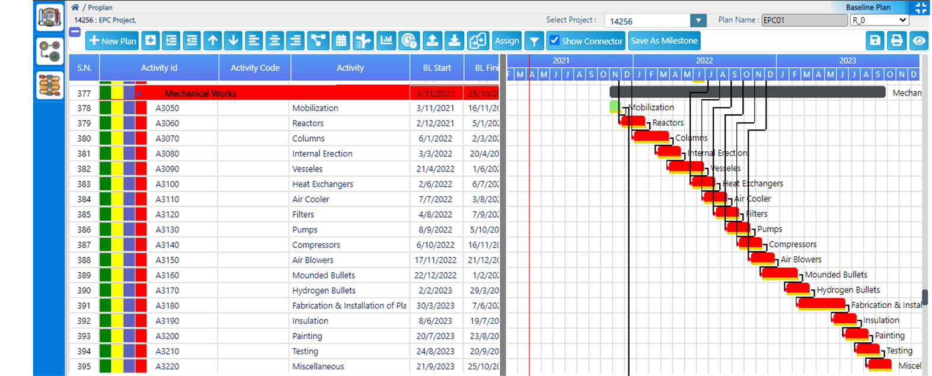Click the Activity Id column header

click(159, 68)
